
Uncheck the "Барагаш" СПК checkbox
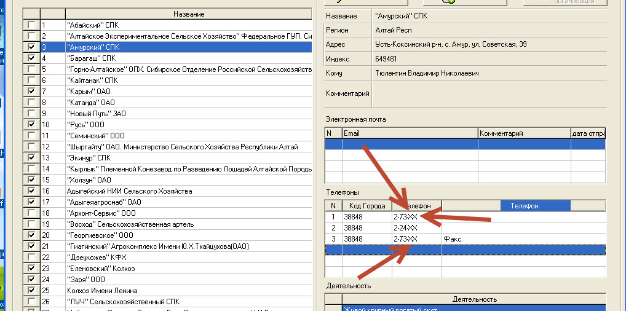pos(31,58)
